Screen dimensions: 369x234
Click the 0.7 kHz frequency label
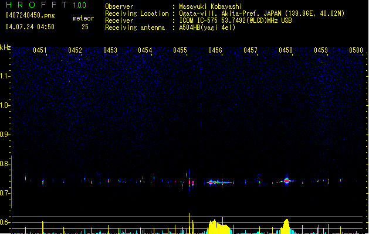[x=5, y=193]
